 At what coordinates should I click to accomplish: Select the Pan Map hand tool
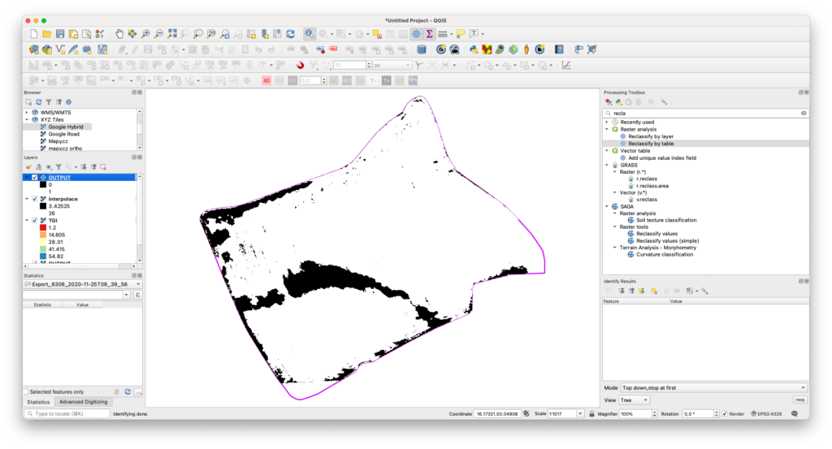coord(119,33)
